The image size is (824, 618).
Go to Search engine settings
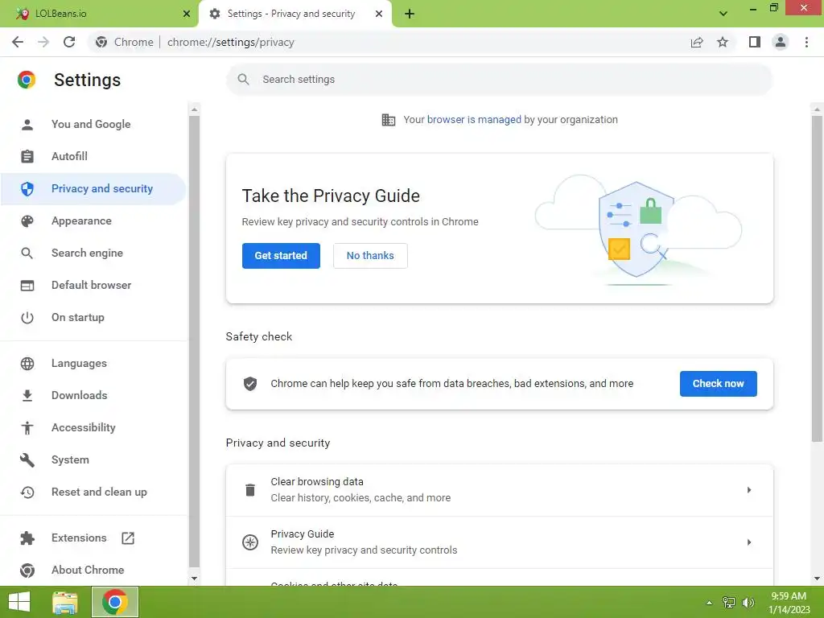point(93,253)
